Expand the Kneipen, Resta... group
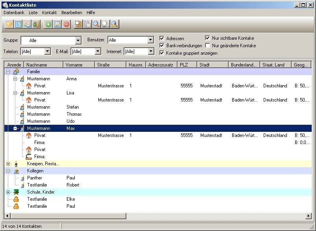Viewport: 316px width, 231px height. click(x=8, y=164)
